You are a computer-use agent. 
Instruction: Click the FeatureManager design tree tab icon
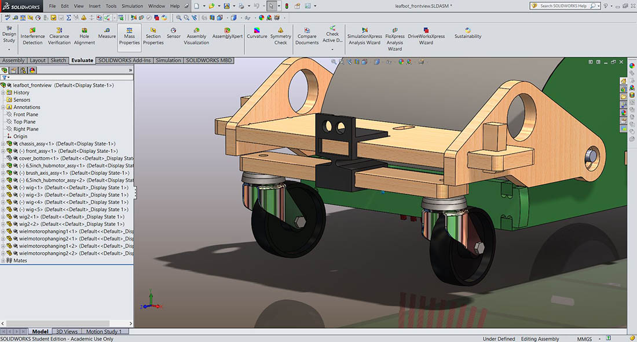[x=5, y=70]
